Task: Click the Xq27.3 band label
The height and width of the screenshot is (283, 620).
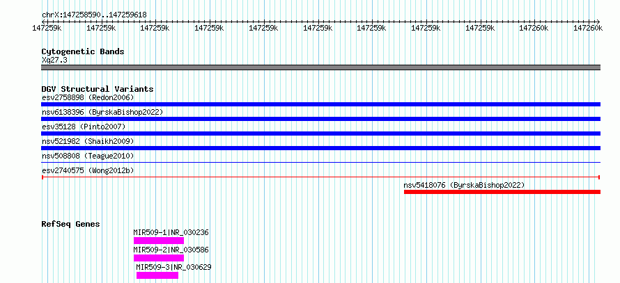Action: [x=54, y=60]
